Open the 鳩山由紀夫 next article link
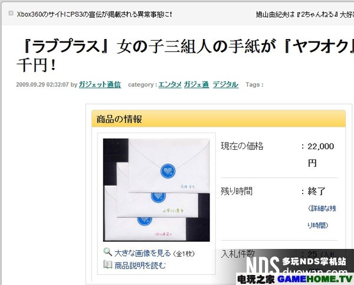Image resolution: width=354 pixels, height=285 pixels. pos(305,14)
